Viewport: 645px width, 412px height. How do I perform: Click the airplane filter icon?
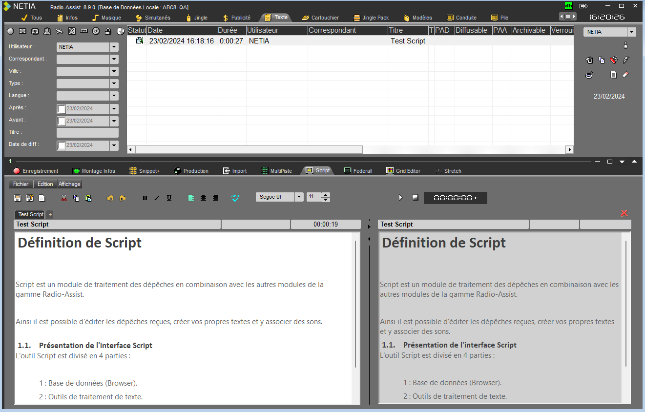coord(59,31)
